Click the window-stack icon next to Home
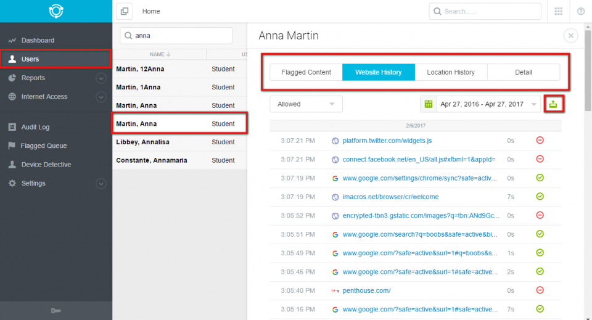The height and width of the screenshot is (320, 592). pos(124,11)
